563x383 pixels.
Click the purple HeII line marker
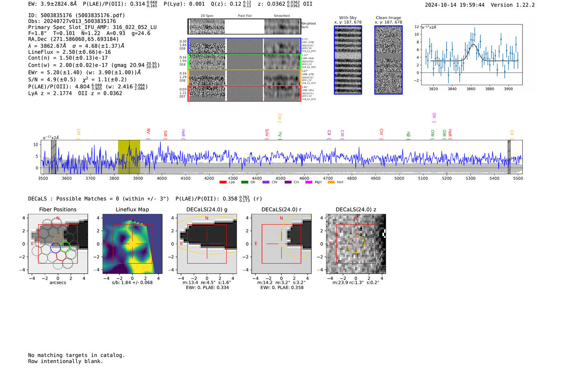[x=183, y=134]
